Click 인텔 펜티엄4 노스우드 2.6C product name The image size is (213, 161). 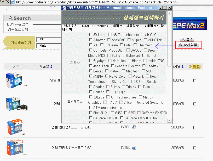[x=71, y=148]
